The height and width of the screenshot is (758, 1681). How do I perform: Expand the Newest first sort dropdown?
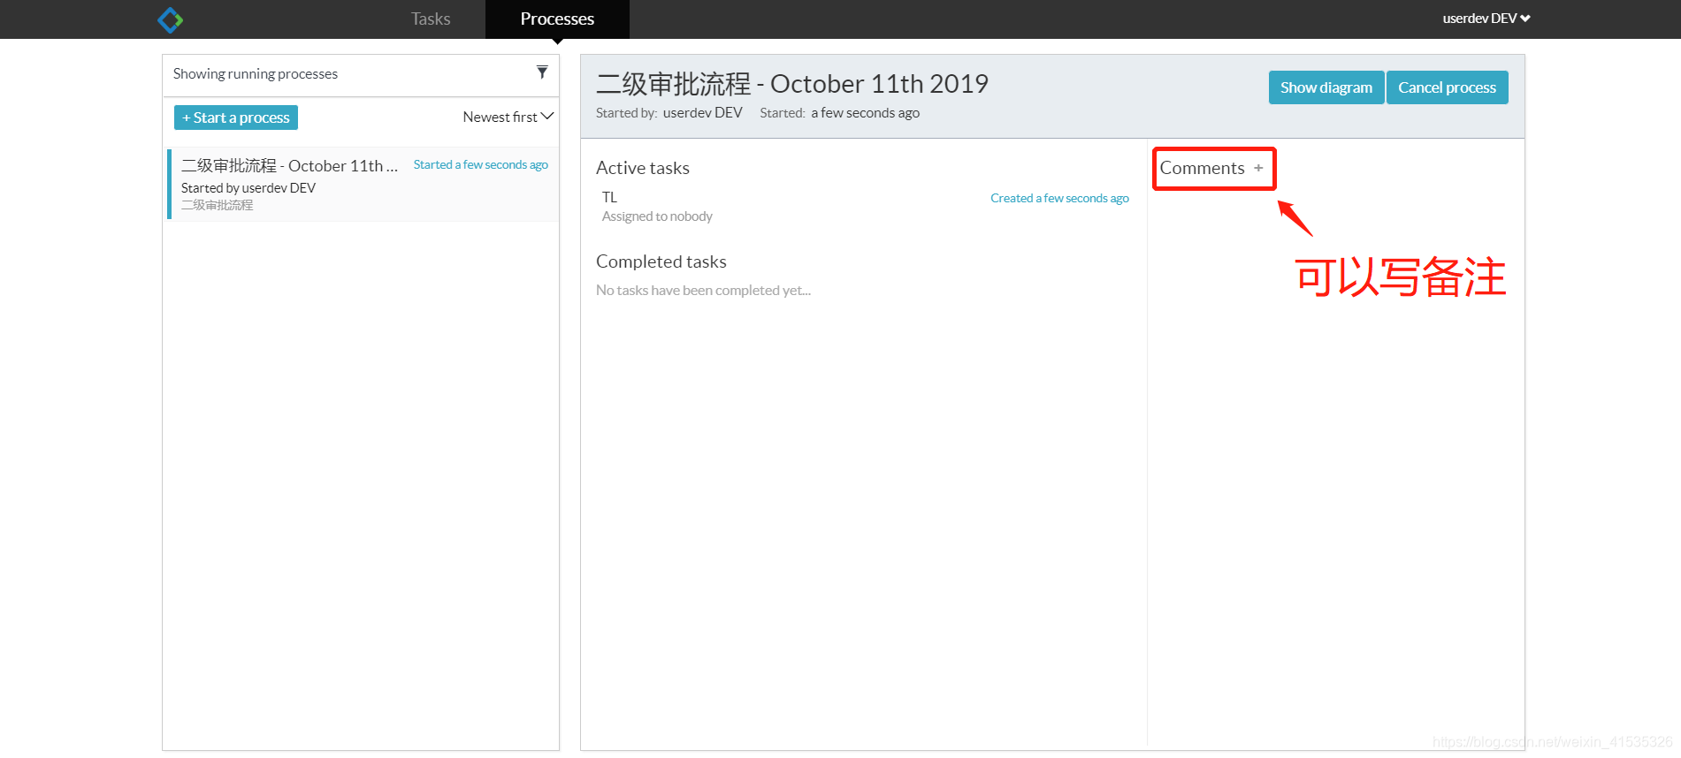coord(508,117)
